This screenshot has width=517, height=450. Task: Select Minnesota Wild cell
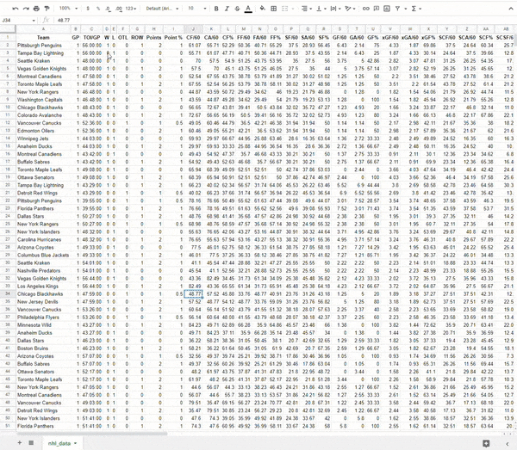43,325
